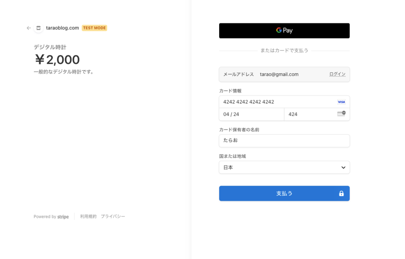Click the lock icon on pay button
Viewport: 405px width, 259px height.
point(341,193)
